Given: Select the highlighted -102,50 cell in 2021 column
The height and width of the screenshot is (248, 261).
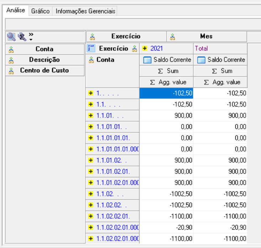Looking at the screenshot, I should pos(166,93).
